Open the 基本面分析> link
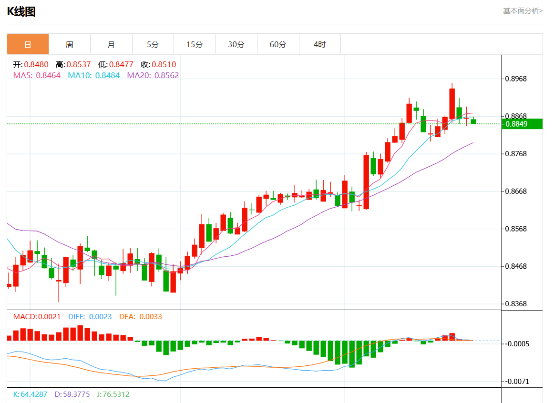554x403 pixels. 523,11
